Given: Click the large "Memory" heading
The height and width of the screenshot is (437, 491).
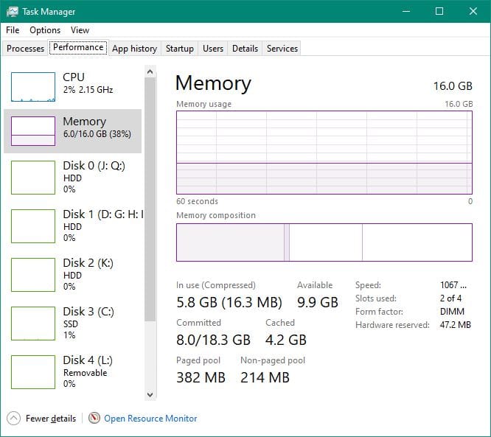Looking at the screenshot, I should [x=213, y=83].
